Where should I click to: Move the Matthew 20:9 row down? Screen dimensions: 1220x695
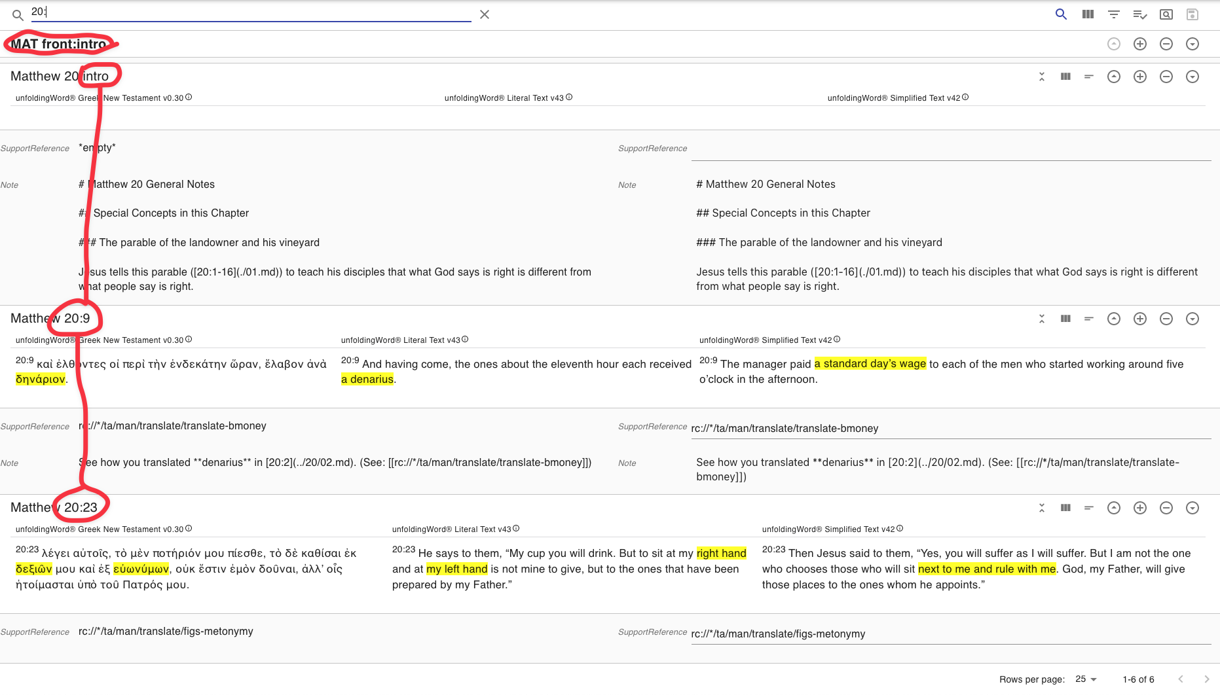(x=1192, y=319)
